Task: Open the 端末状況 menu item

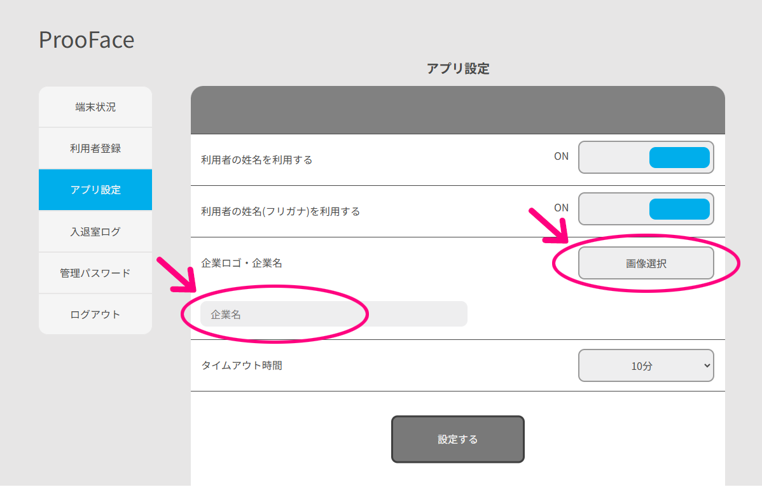Action: click(x=95, y=107)
